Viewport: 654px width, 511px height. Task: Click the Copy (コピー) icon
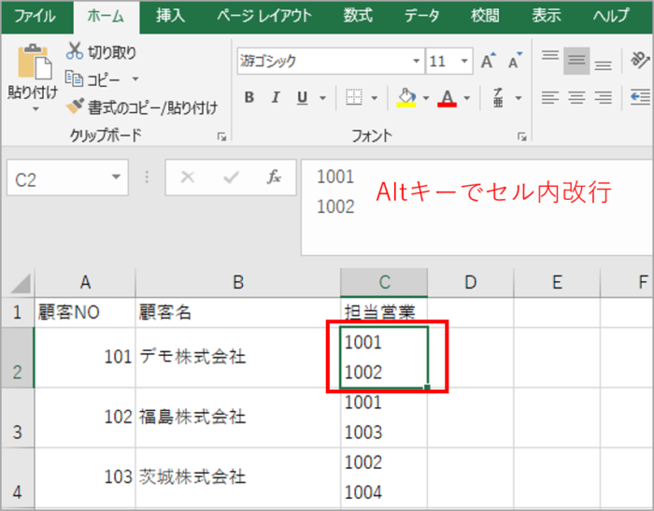point(74,78)
